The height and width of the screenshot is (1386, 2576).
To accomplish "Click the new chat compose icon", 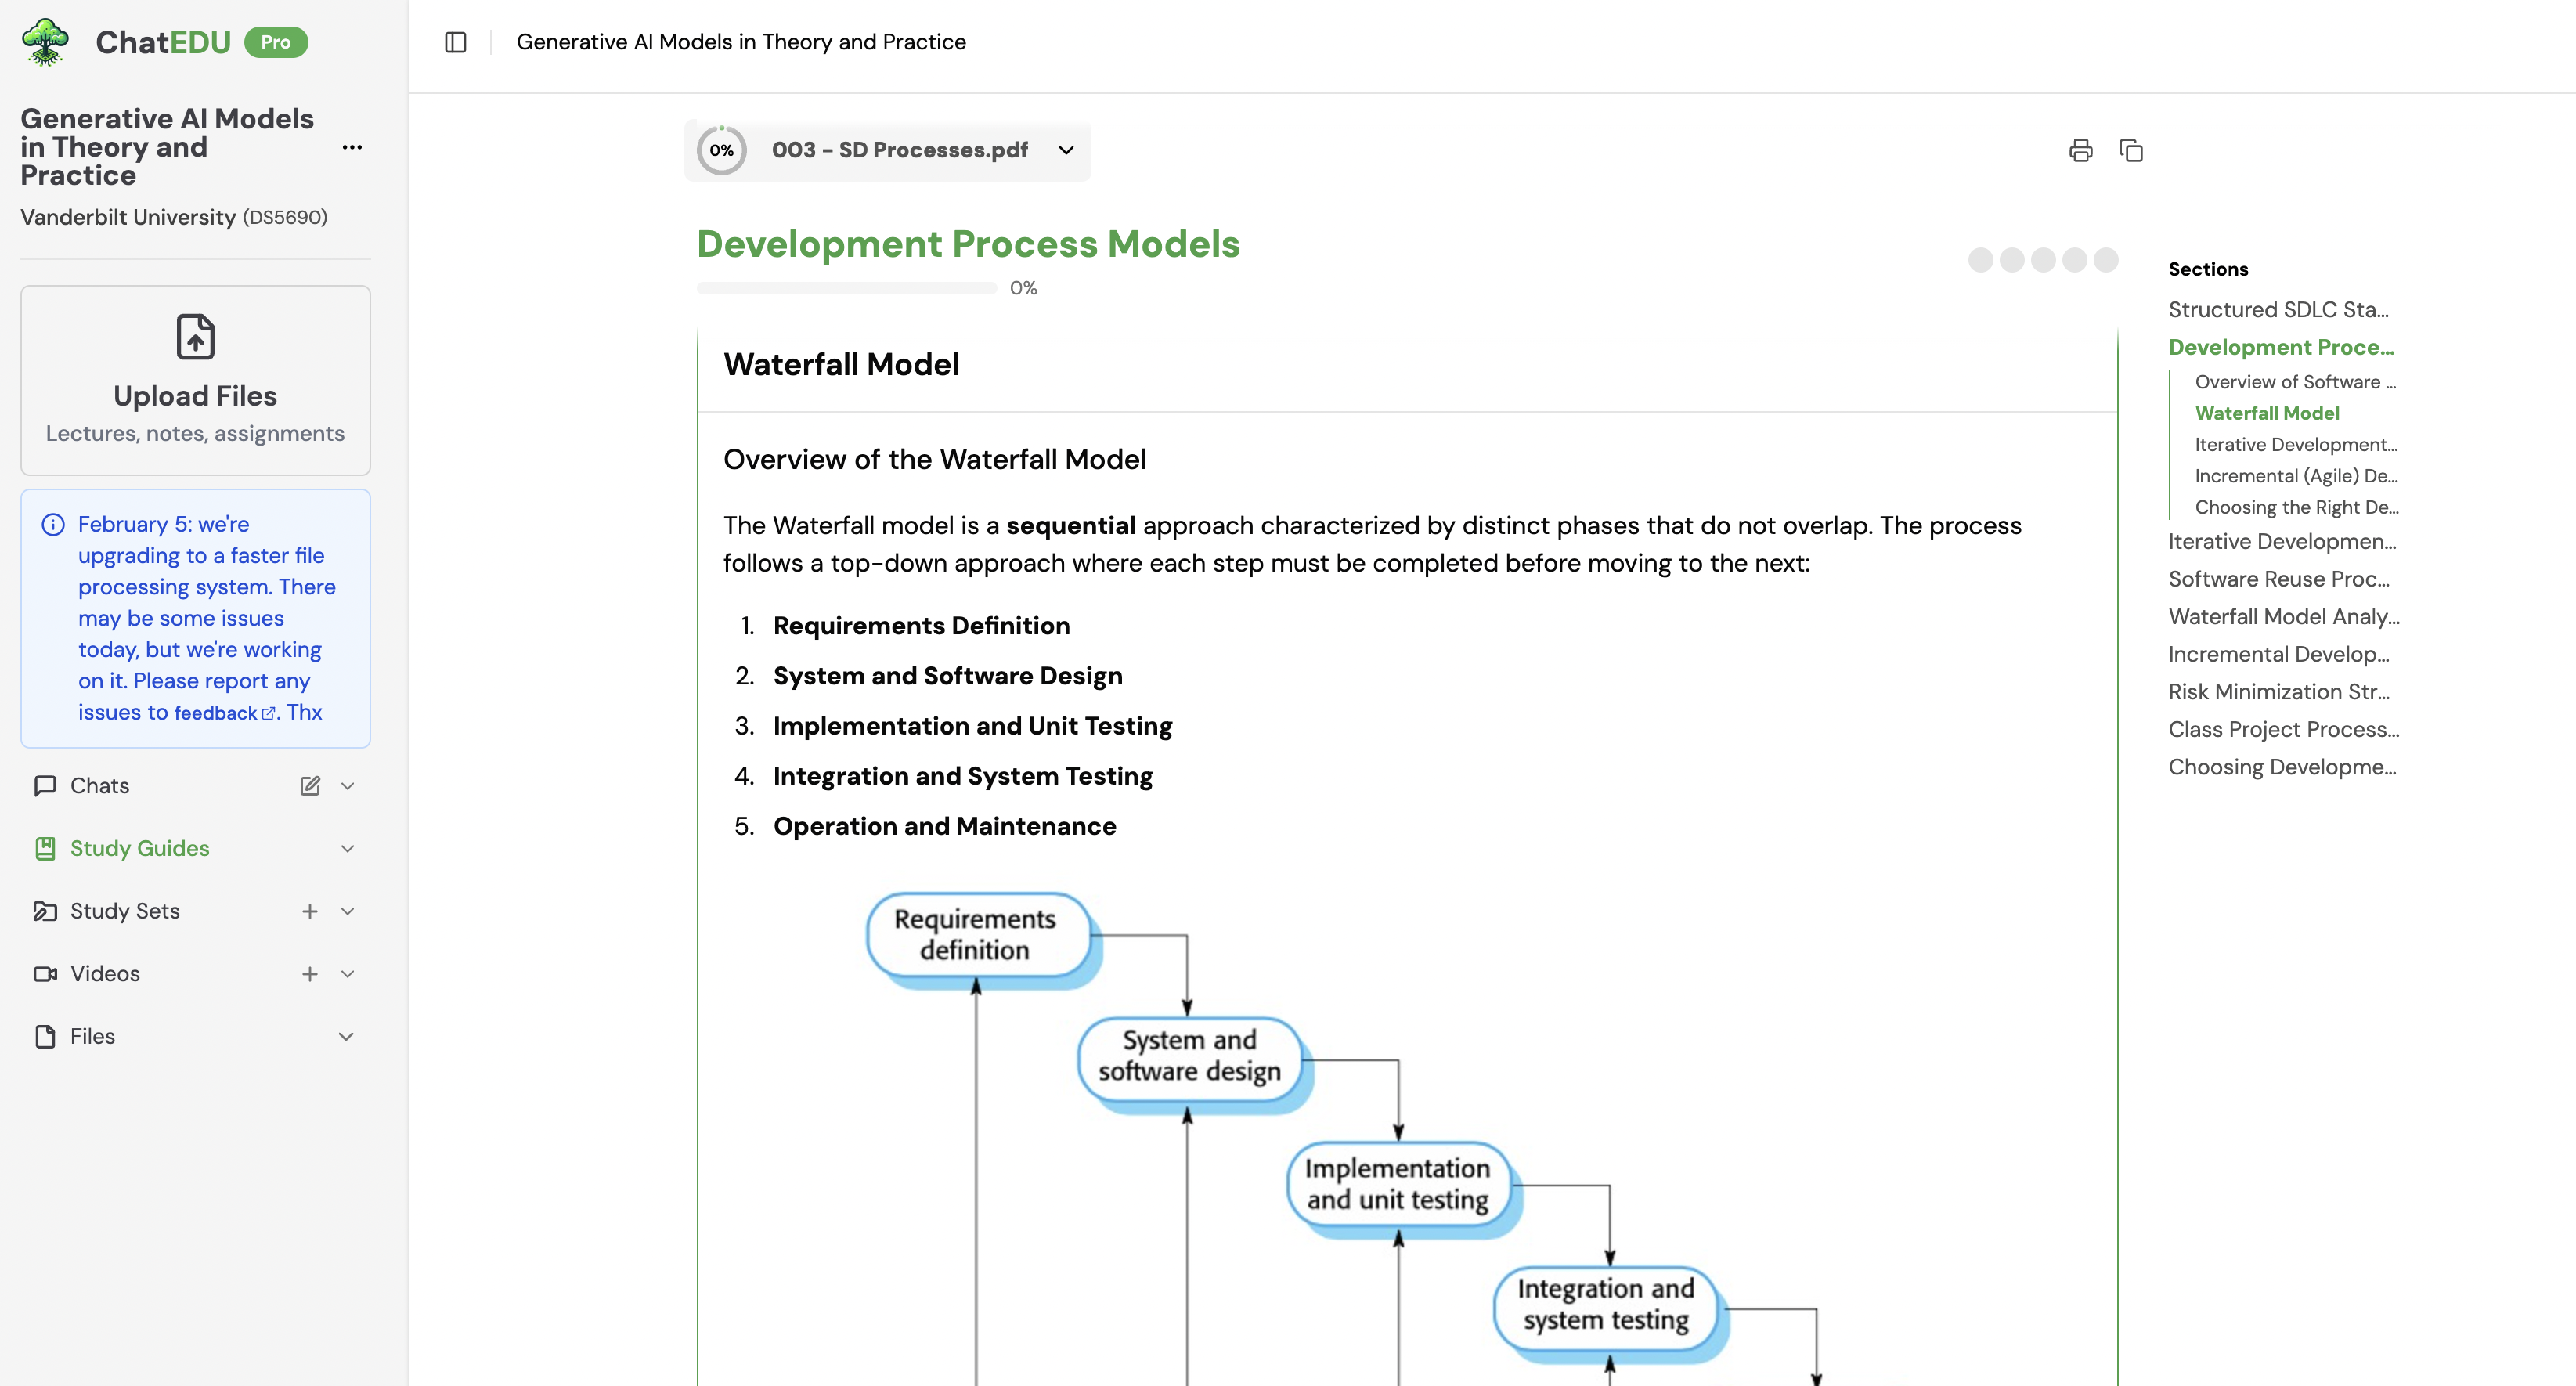I will [310, 786].
